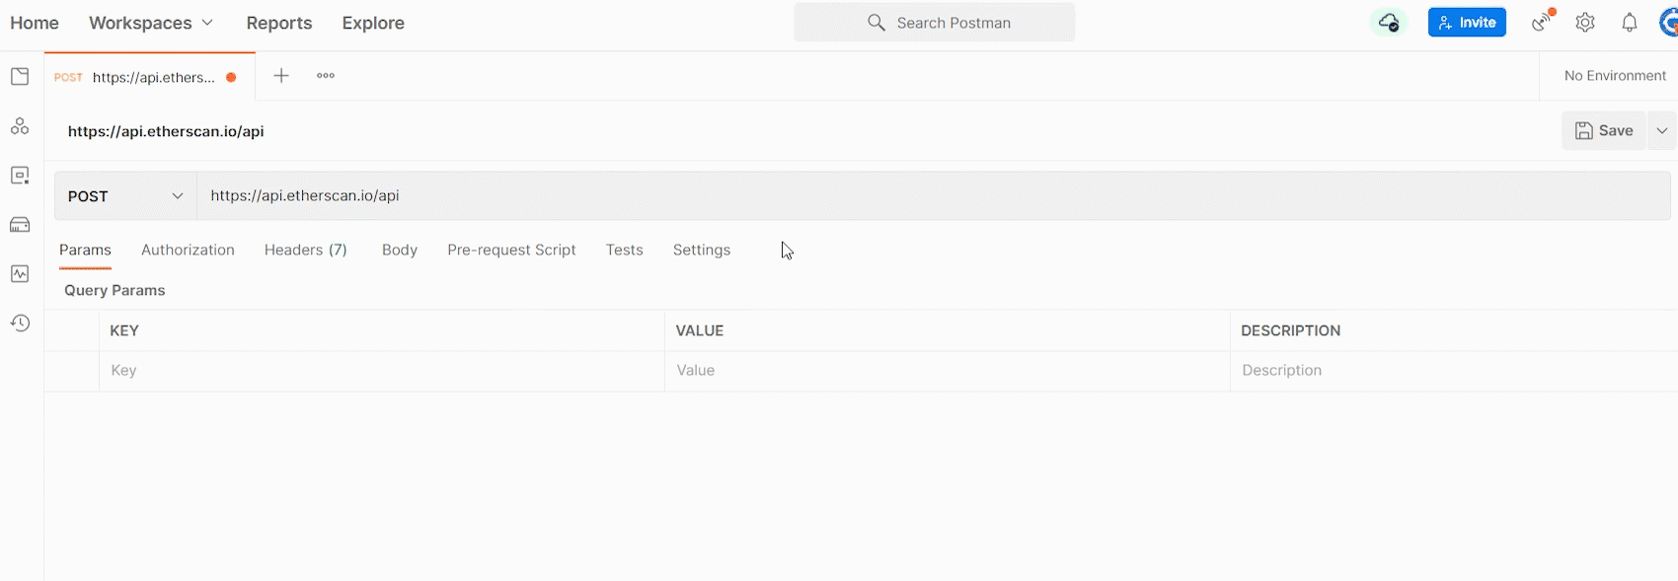Switch to the Body tab
Viewport: 1678px width, 581px height.
point(400,251)
